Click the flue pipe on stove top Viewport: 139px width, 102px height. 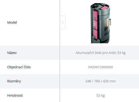click(x=96, y=5)
